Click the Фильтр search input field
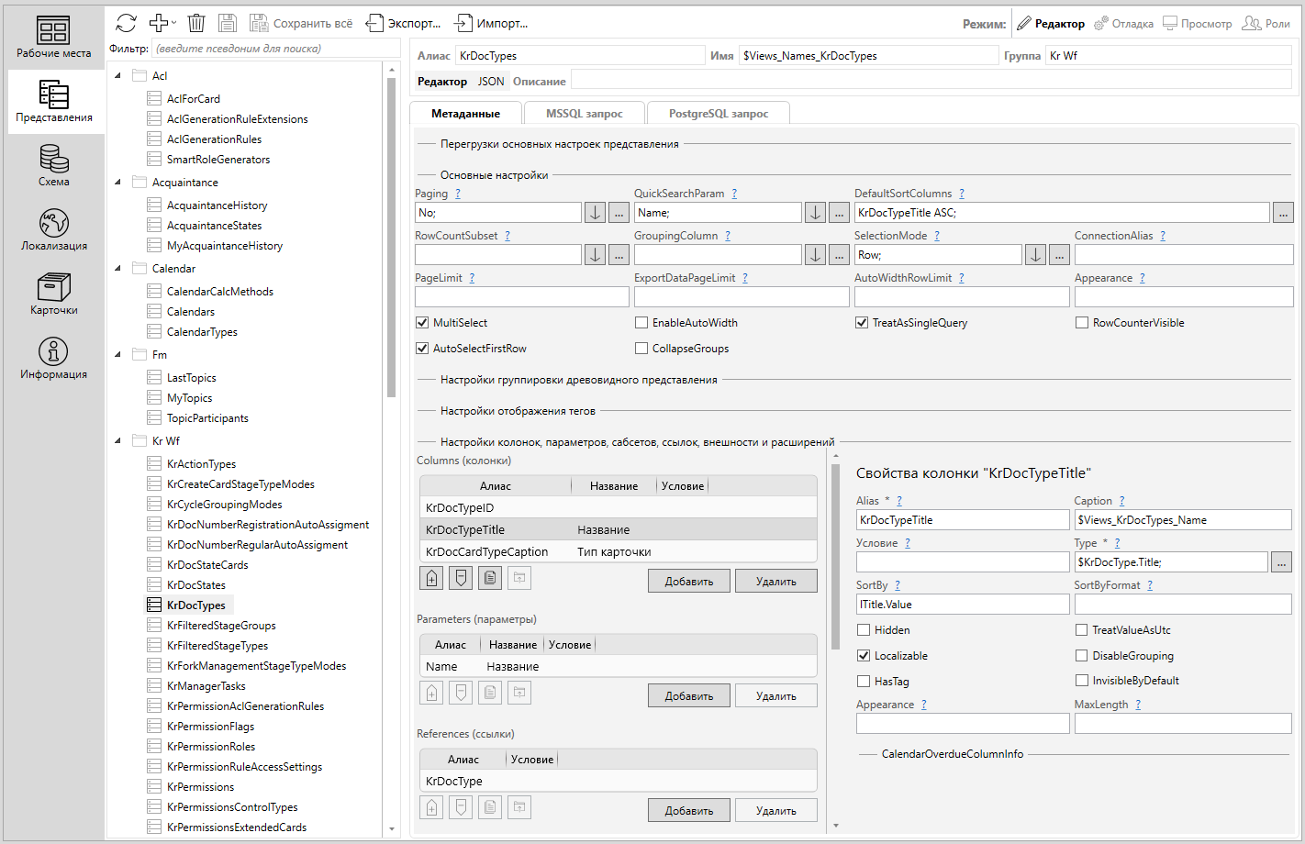 275,49
